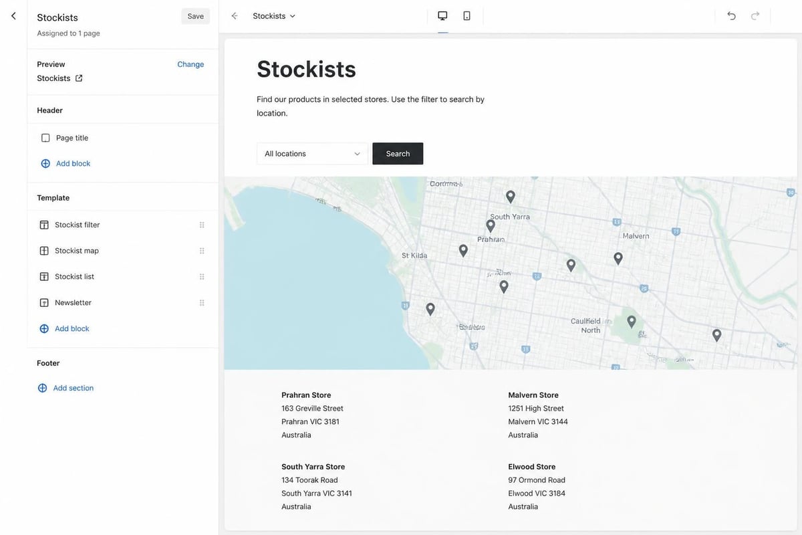Switch to desktop preview view

tap(442, 16)
